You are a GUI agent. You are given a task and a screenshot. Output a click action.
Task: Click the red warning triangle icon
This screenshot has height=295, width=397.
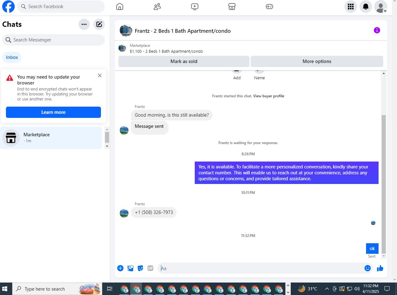pyautogui.click(x=10, y=78)
